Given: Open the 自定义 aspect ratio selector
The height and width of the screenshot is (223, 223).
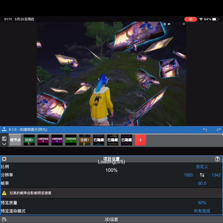Looking at the screenshot, I should click(202, 166).
